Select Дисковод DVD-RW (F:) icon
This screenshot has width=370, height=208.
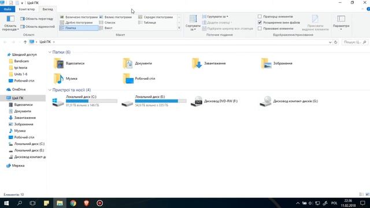point(197,102)
